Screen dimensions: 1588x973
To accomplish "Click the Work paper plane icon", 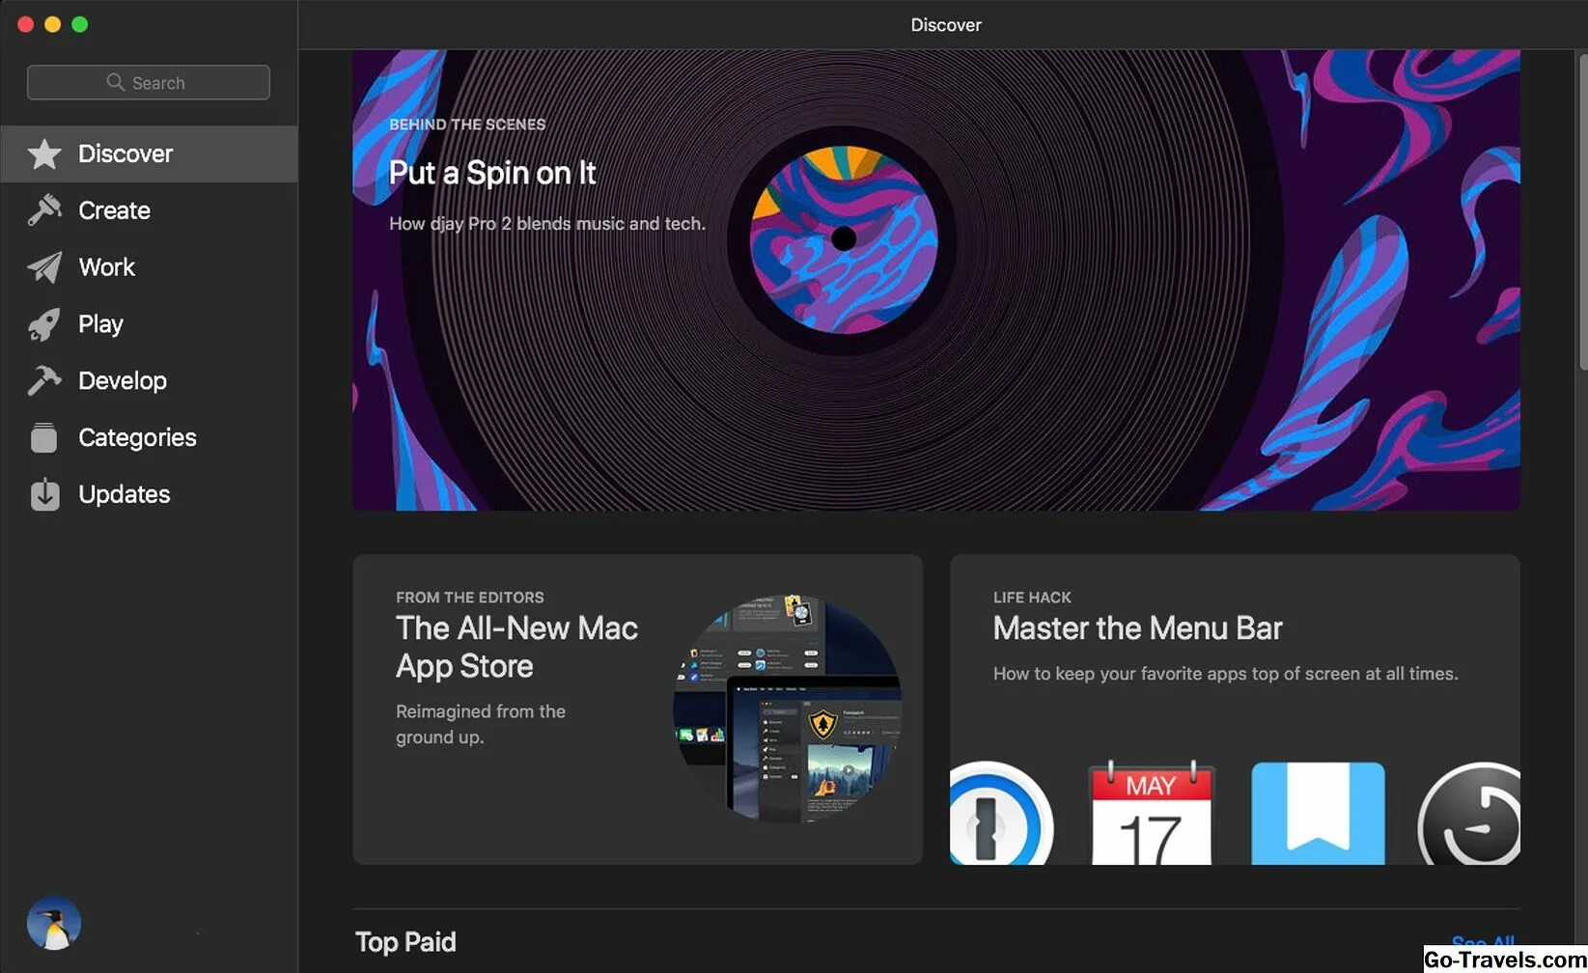I will click(44, 267).
